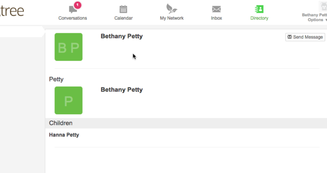Switch to the Conversations label
The image size is (327, 173).
point(73,18)
